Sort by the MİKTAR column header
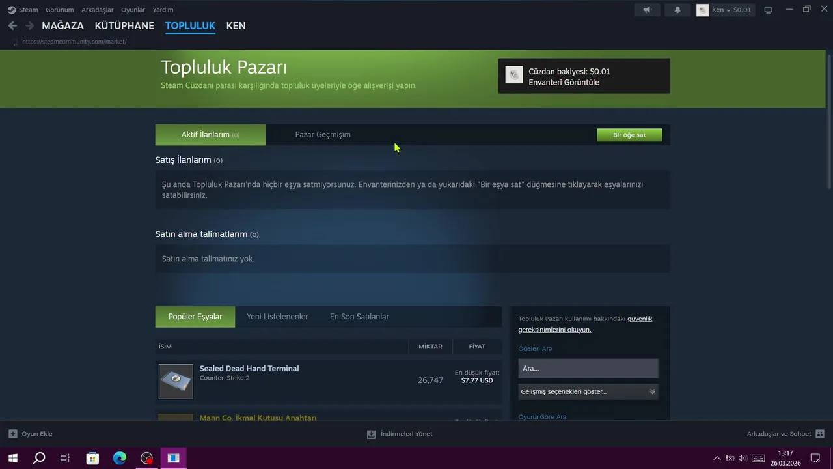This screenshot has width=833, height=469. tap(430, 347)
